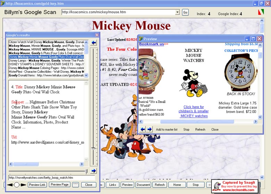
Task: Click the vertical slider handle in Google's results
Action: (x=93, y=149)
